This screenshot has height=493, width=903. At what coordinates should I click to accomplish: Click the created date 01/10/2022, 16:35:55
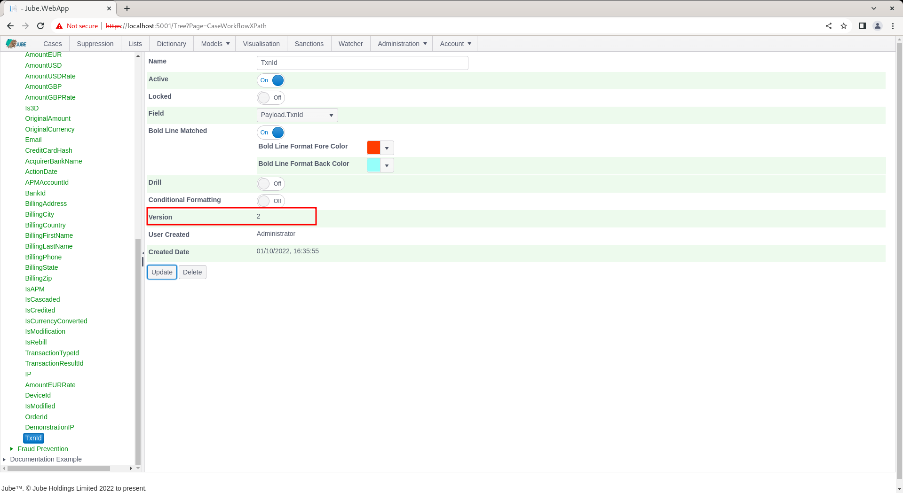tap(288, 251)
